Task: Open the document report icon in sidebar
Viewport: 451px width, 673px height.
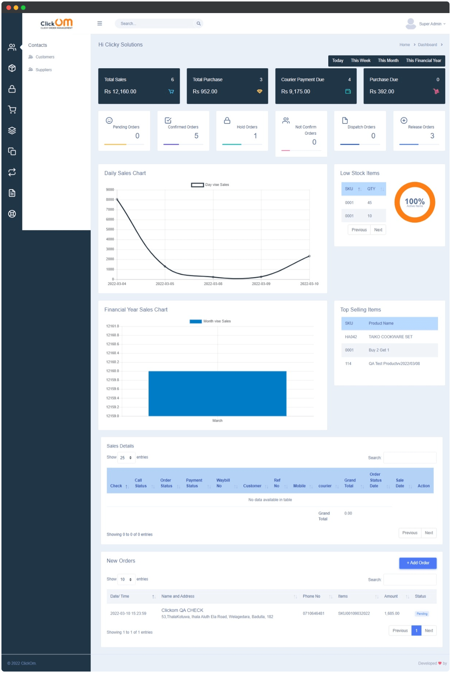Action: point(12,193)
